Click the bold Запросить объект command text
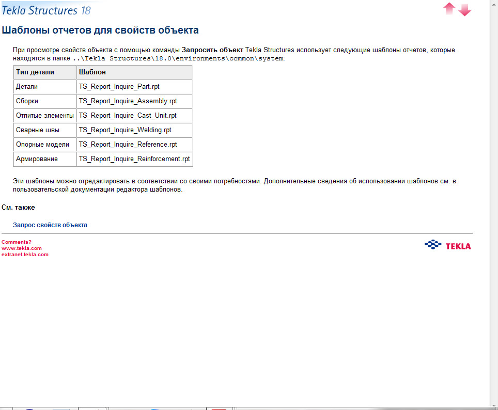498x410 pixels. [212, 50]
